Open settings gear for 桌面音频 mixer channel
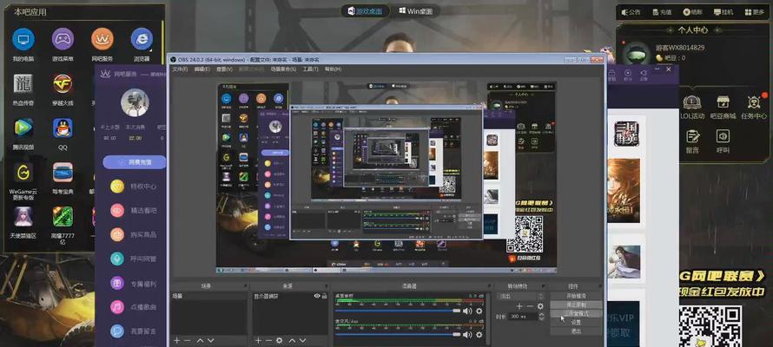Viewport: 773px width, 347px height. (479, 311)
